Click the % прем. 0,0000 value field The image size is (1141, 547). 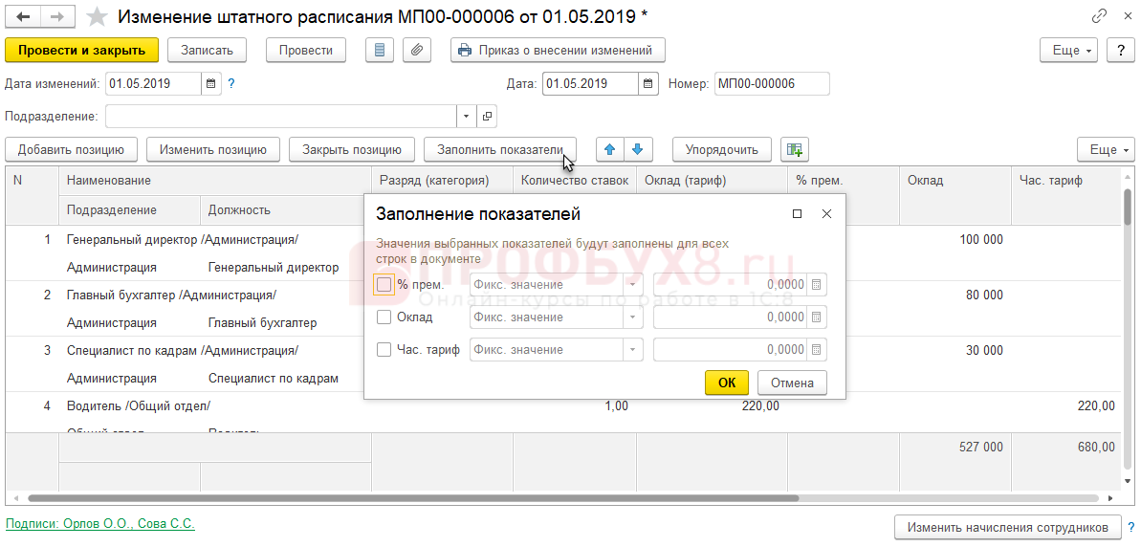[731, 284]
